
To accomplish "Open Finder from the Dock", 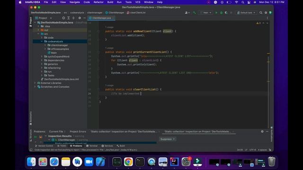I will coord(31,161).
